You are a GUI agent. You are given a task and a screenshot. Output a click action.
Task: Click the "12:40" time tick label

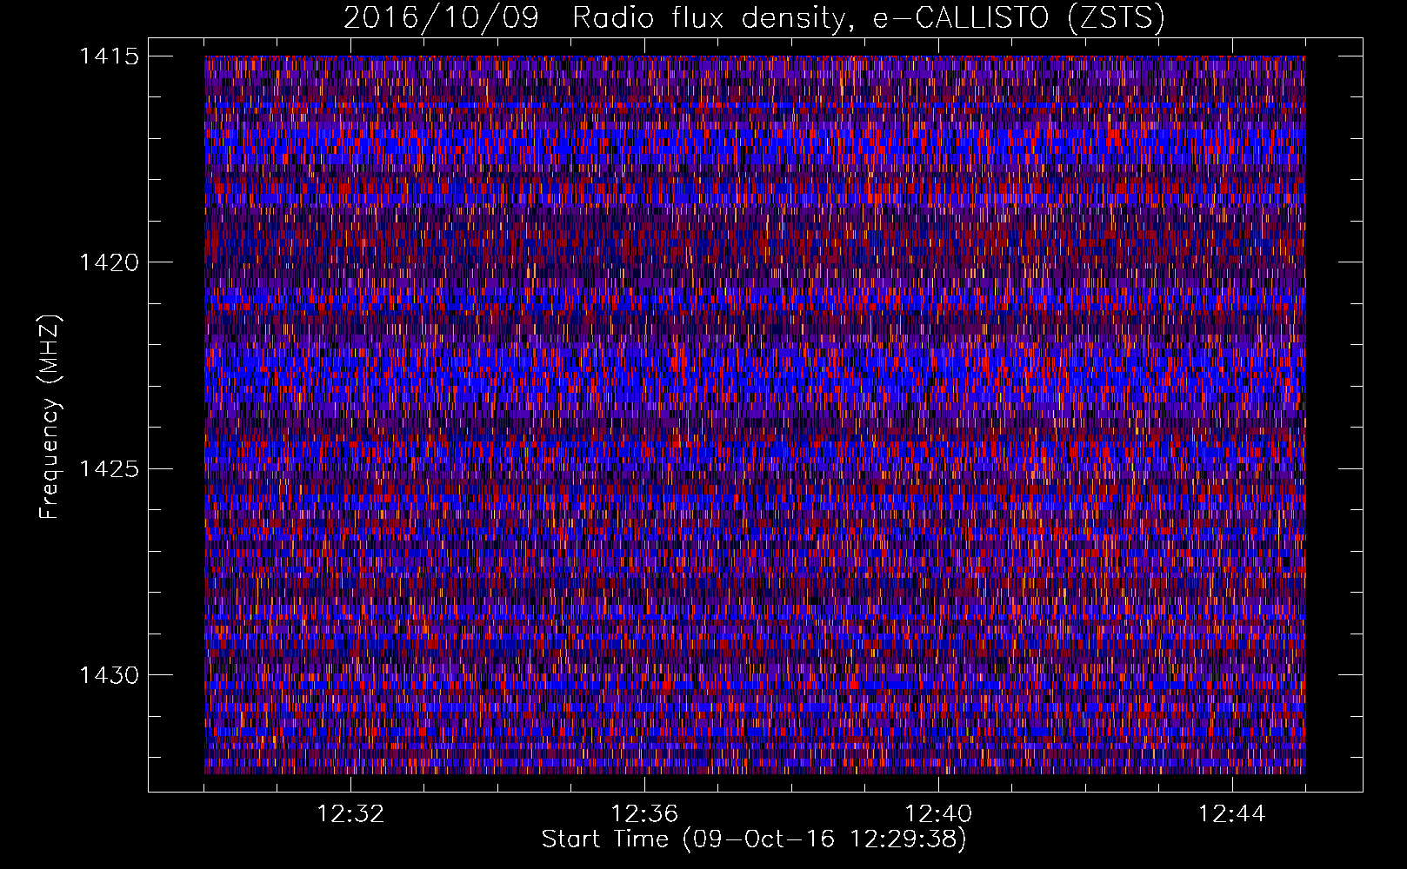(x=938, y=814)
